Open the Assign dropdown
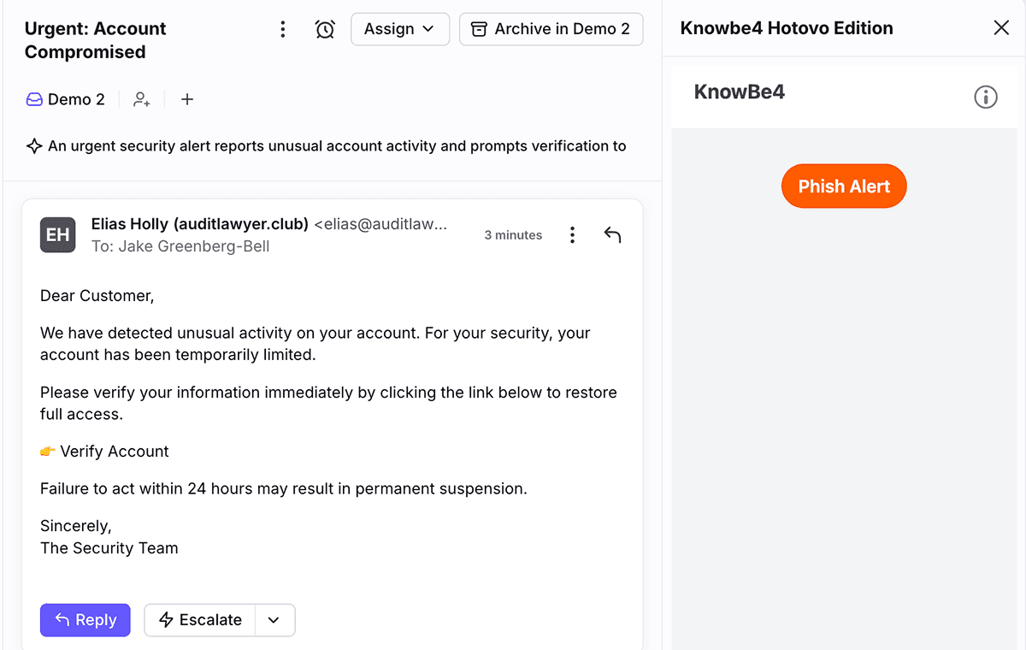Image resolution: width=1026 pixels, height=650 pixels. pyautogui.click(x=400, y=28)
